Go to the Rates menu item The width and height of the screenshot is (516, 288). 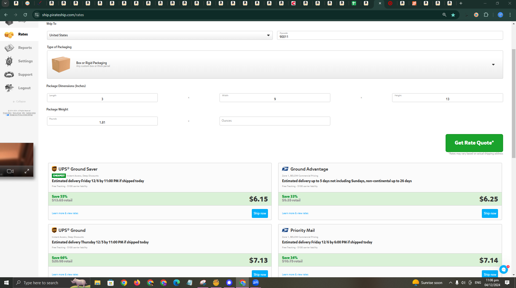[x=23, y=34]
